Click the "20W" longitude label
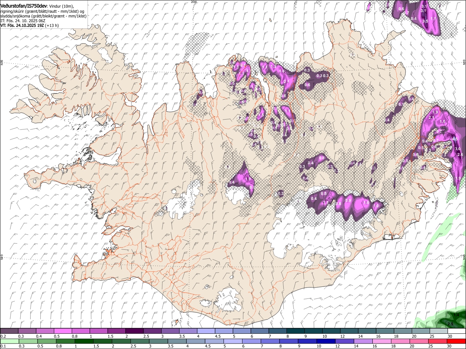 194,2
